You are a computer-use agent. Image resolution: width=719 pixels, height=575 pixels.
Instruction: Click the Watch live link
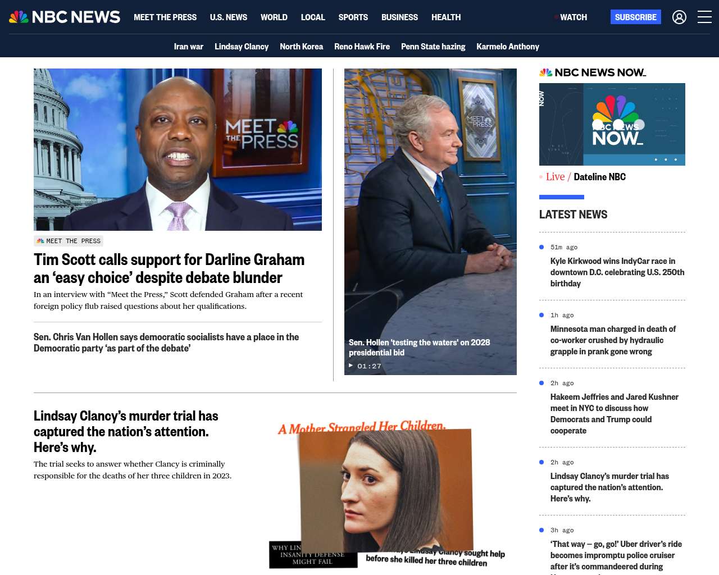pyautogui.click(x=571, y=17)
